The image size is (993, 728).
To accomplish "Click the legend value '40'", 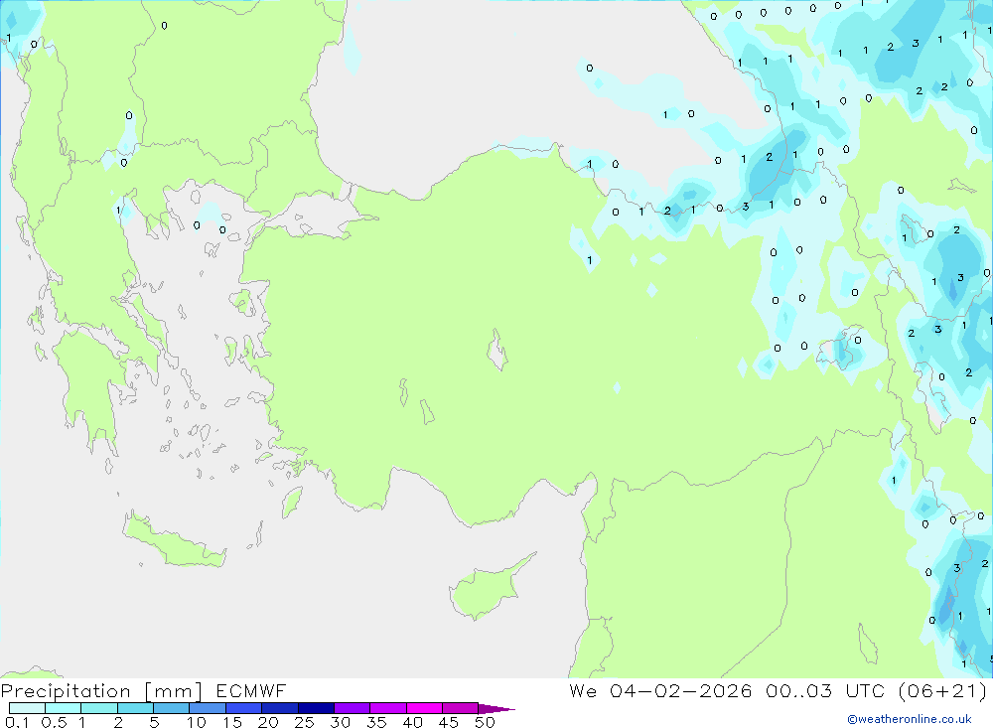I will coord(413,722).
